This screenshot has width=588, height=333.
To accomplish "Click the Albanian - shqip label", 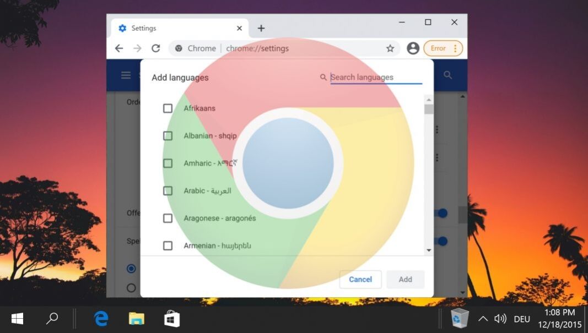I will (210, 135).
